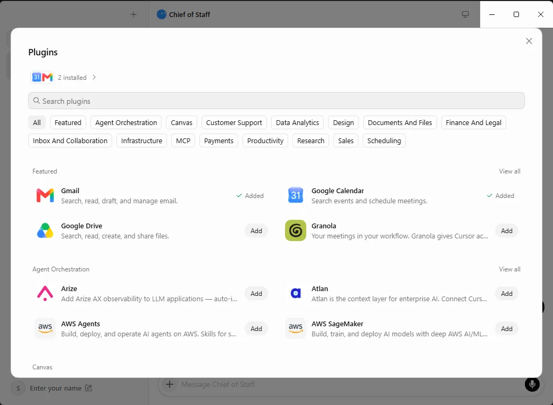Image resolution: width=553 pixels, height=405 pixels.
Task: Click the Google Calendar plugin title
Action: pyautogui.click(x=338, y=191)
